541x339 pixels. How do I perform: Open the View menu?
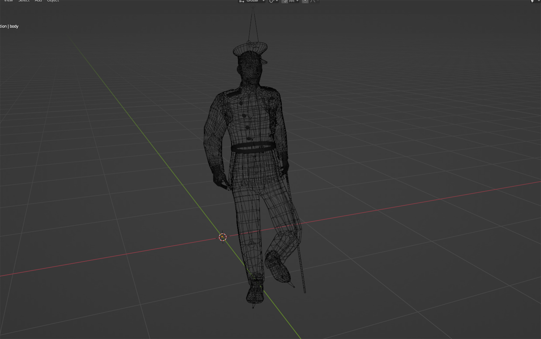coord(8,1)
